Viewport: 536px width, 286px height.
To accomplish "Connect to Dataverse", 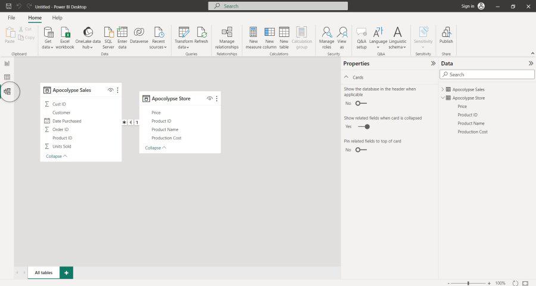I will 139,35.
